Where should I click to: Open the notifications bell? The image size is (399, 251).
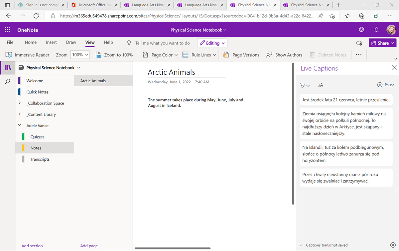coord(376,30)
